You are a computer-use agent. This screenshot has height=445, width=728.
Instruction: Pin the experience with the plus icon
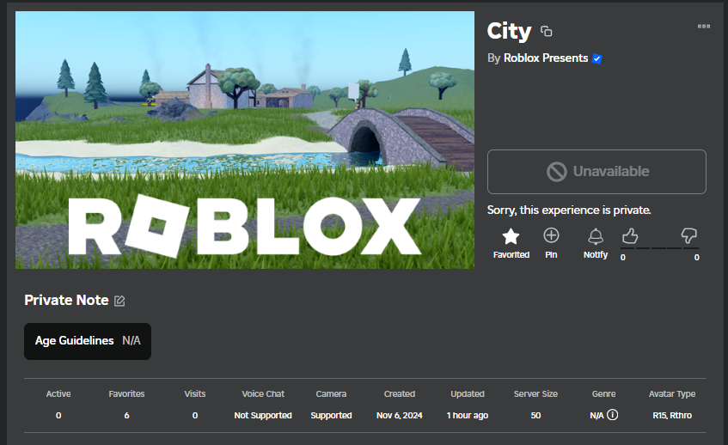(x=551, y=235)
